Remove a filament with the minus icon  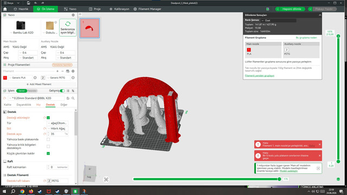(62, 71)
